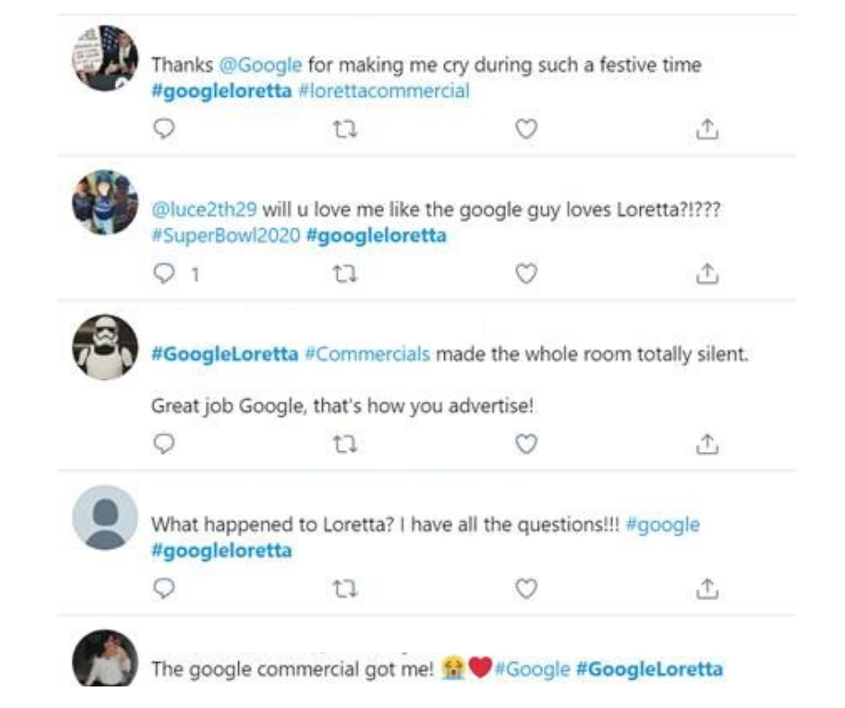
Task: Retweet the 'google guy loves Loretta' tweet
Action: click(x=345, y=274)
